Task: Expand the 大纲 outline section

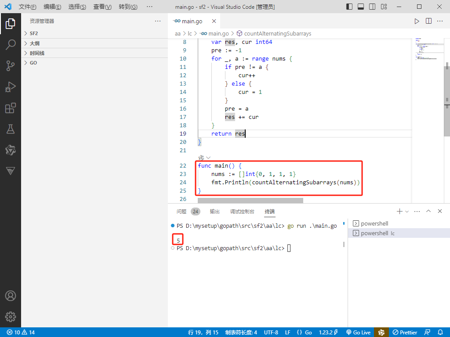Action: click(95, 43)
